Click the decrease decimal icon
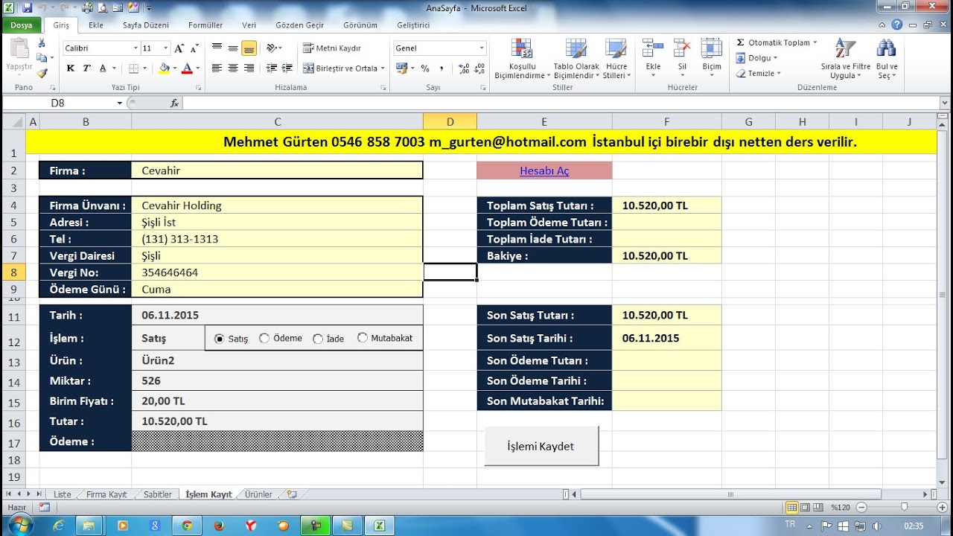This screenshot has width=953, height=536. [479, 68]
